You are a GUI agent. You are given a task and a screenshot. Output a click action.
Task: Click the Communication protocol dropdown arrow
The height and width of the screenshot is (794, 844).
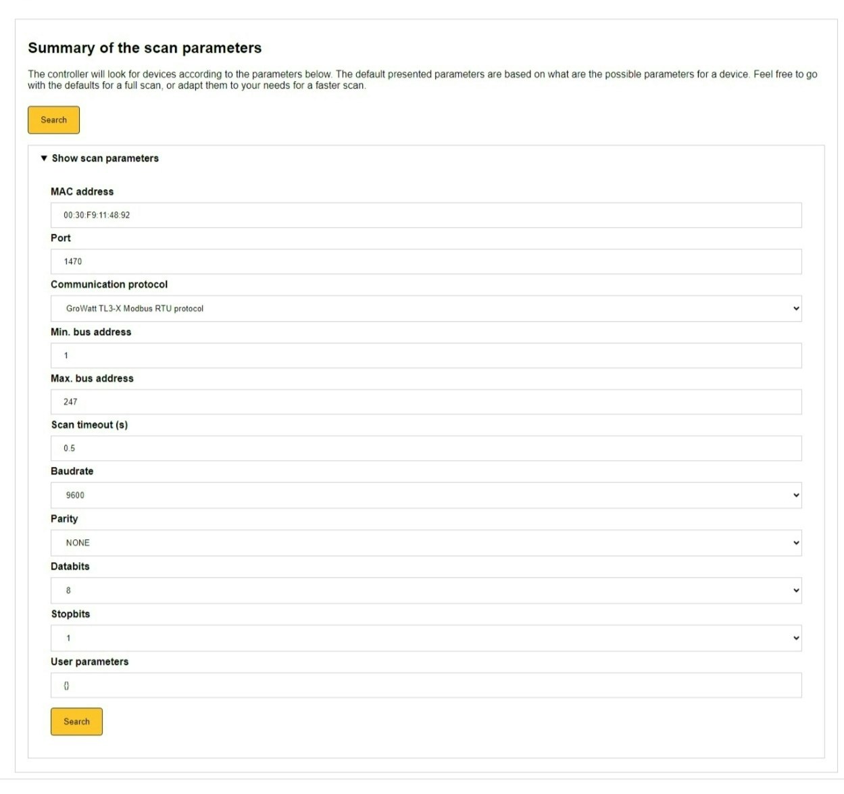pos(796,308)
